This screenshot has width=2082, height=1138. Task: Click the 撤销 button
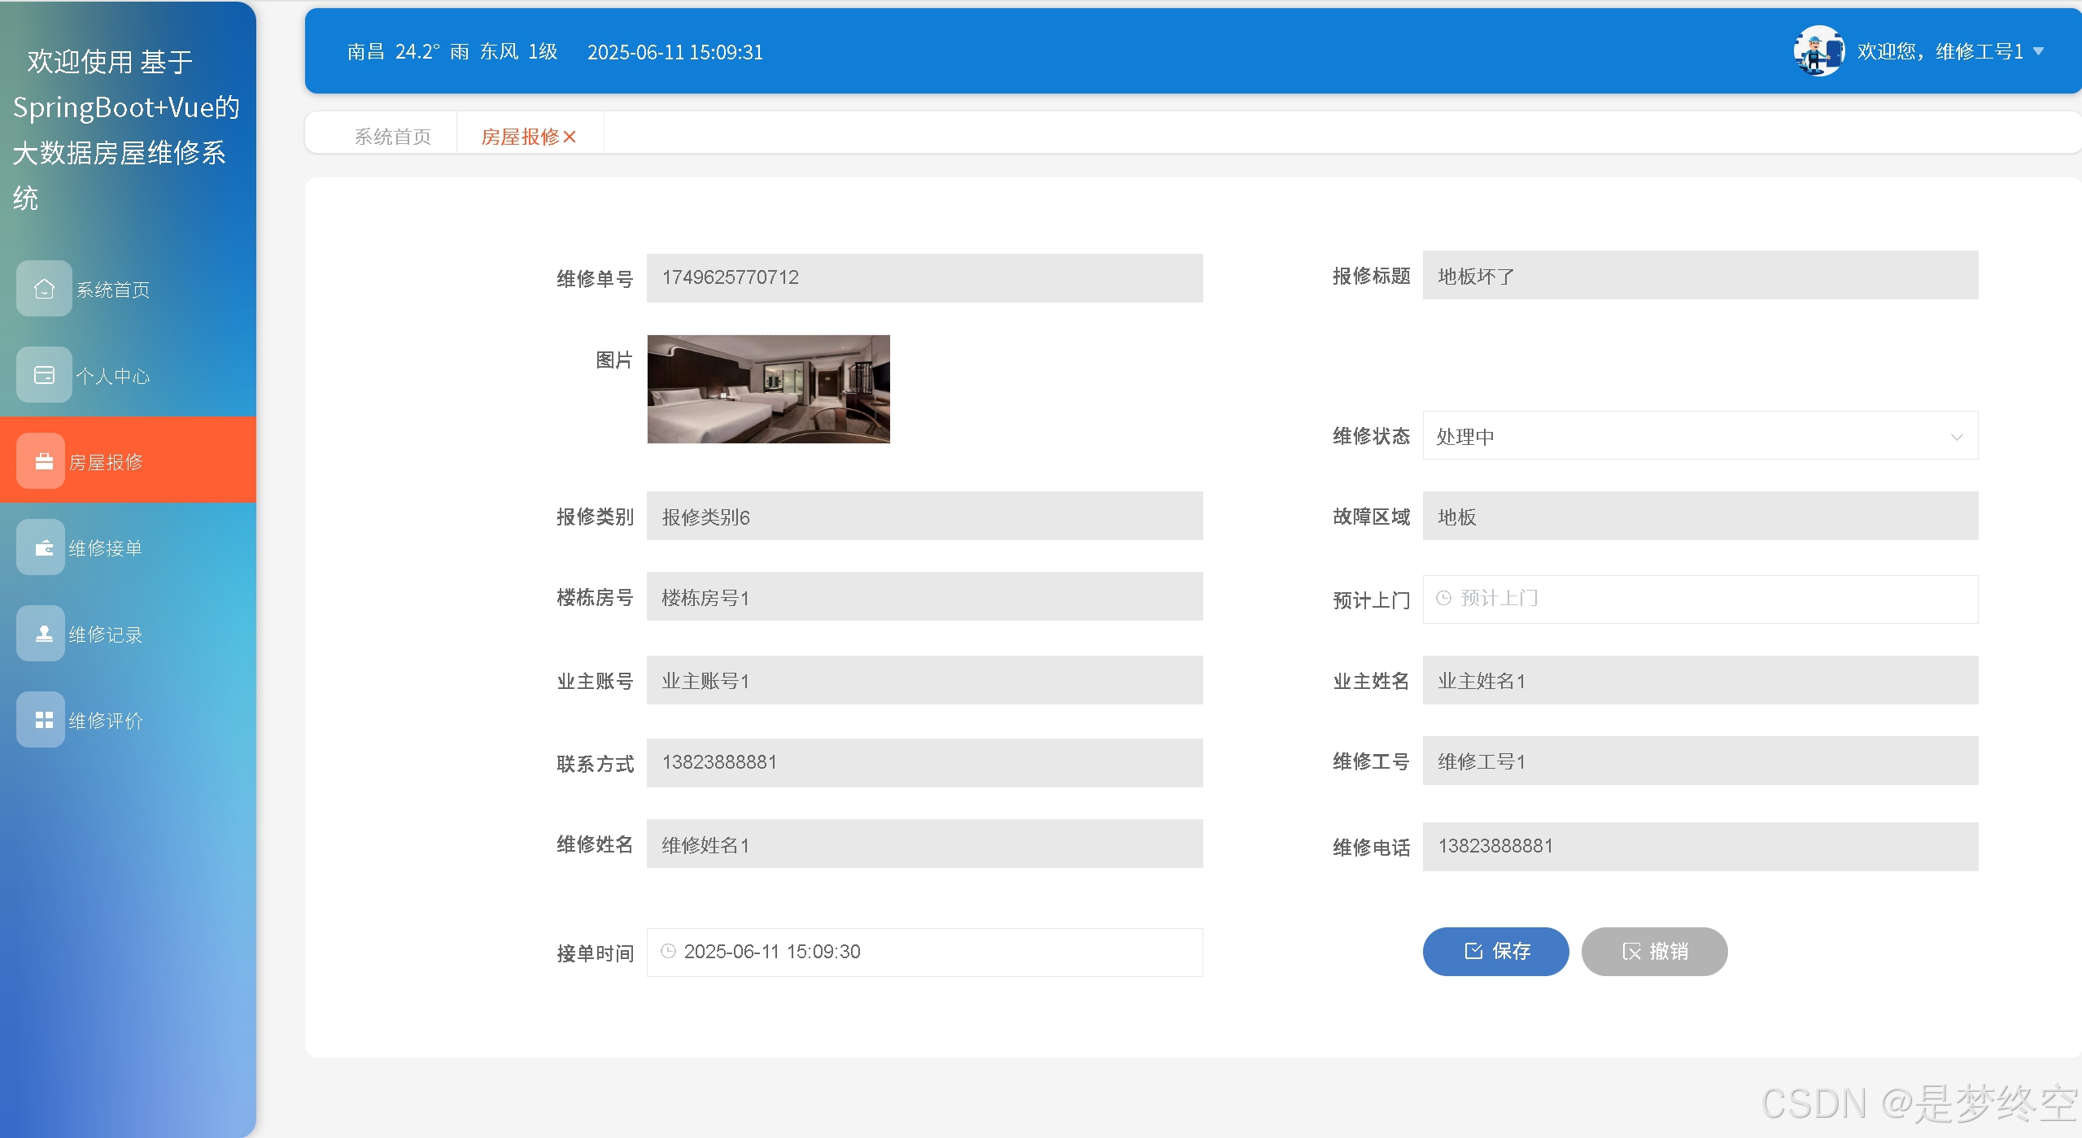[x=1654, y=951]
